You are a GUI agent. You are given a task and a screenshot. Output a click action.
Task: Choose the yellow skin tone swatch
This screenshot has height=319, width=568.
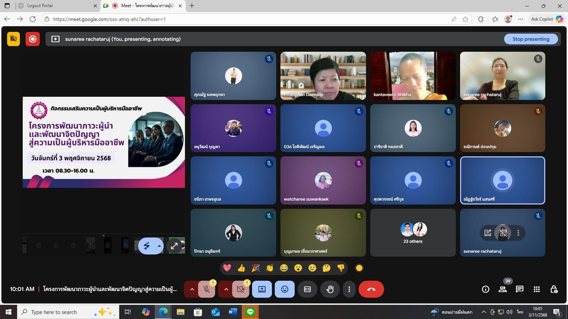[359, 268]
